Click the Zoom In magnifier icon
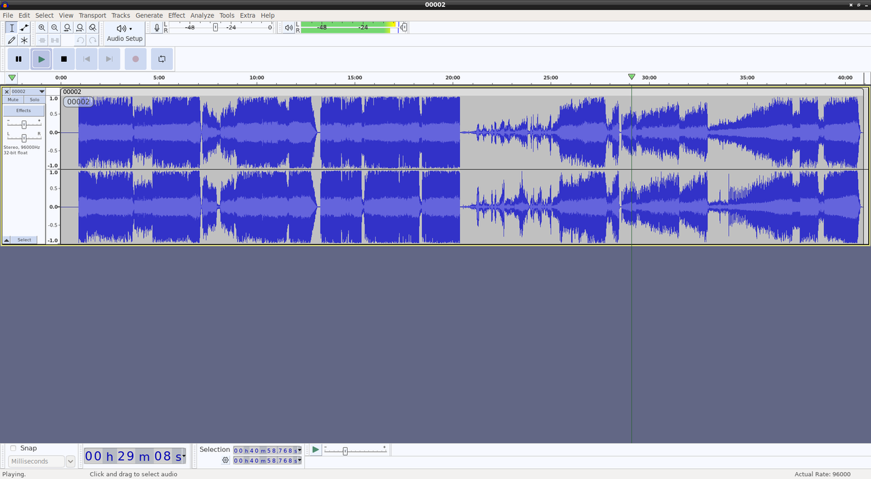Screen dimensions: 871x479 [x=42, y=28]
